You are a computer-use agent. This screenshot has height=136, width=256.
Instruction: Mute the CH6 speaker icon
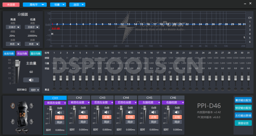(177, 112)
